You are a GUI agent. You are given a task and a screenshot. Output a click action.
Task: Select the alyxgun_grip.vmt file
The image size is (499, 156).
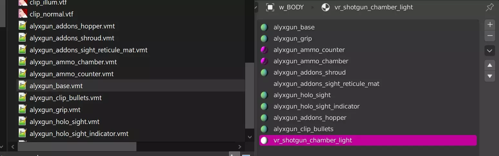(x=55, y=110)
